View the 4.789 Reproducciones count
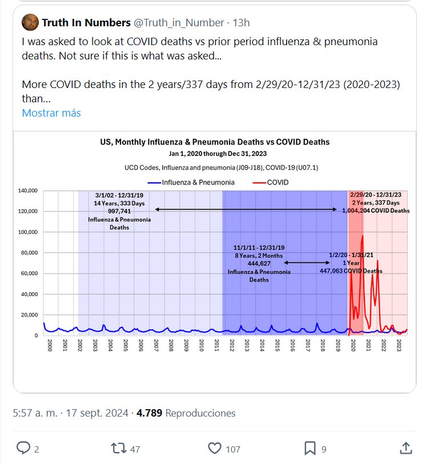This screenshot has width=426, height=464. coord(186,413)
